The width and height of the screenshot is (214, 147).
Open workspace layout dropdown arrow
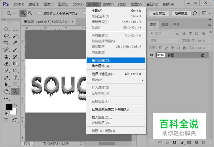(210, 13)
